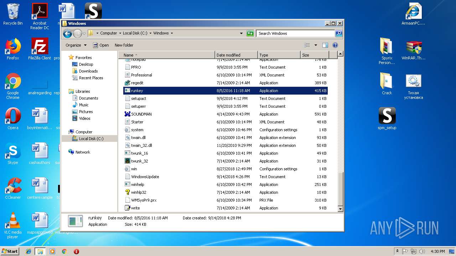Image resolution: width=456 pixels, height=256 pixels.
Task: Select the twain.dll file
Action: click(226, 138)
